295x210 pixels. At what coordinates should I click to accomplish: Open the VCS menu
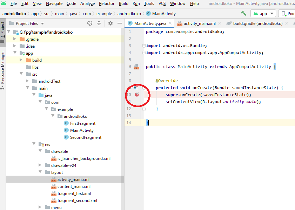coord(162,4)
